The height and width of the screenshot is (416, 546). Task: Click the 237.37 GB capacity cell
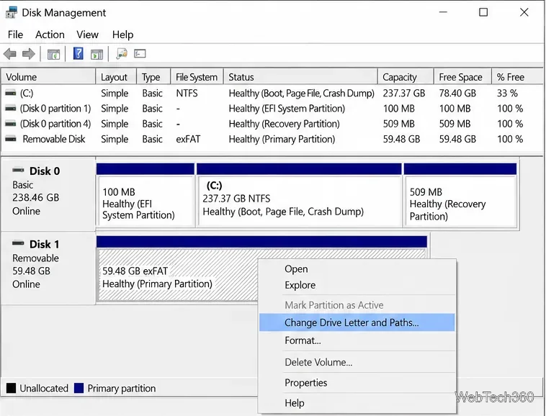click(x=404, y=94)
